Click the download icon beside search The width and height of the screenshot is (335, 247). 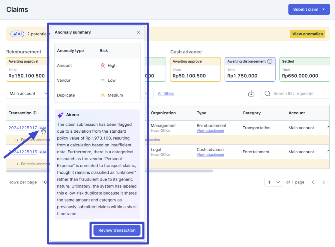[251, 94]
